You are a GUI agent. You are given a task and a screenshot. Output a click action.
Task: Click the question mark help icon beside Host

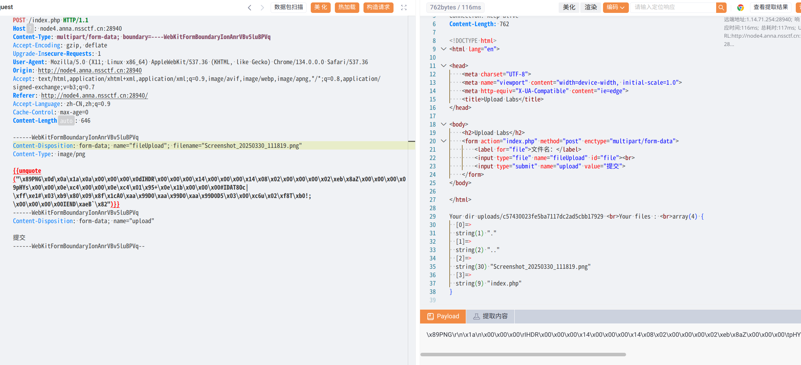point(30,29)
